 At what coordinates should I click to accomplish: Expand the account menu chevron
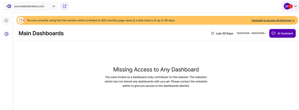click(295, 6)
